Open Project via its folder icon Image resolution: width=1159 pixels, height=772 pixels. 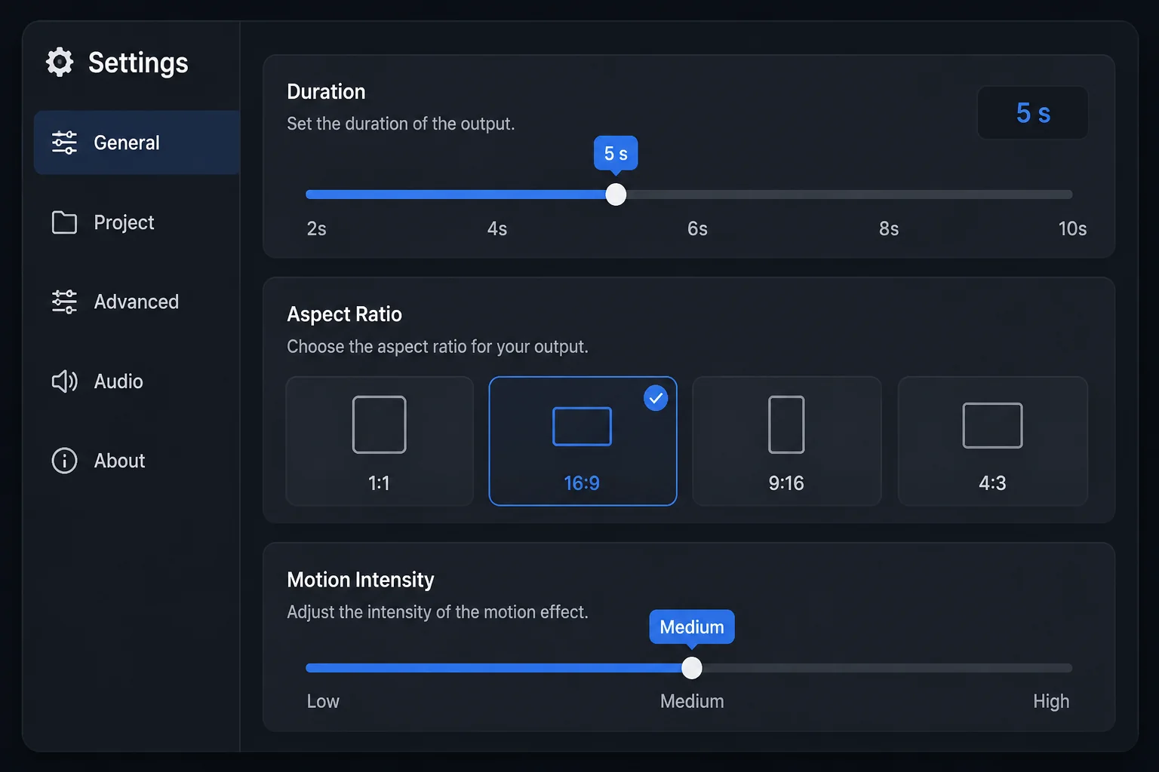pyautogui.click(x=64, y=222)
